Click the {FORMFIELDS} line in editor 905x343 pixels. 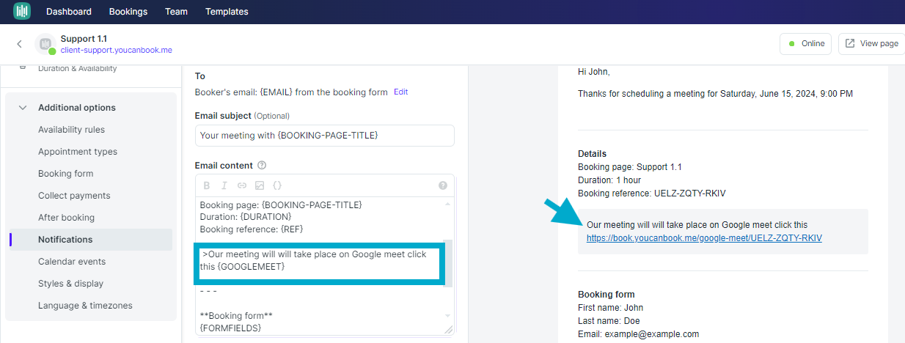point(230,328)
